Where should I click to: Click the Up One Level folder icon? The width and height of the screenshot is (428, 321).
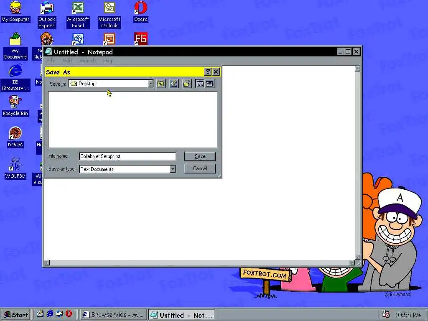coord(161,84)
